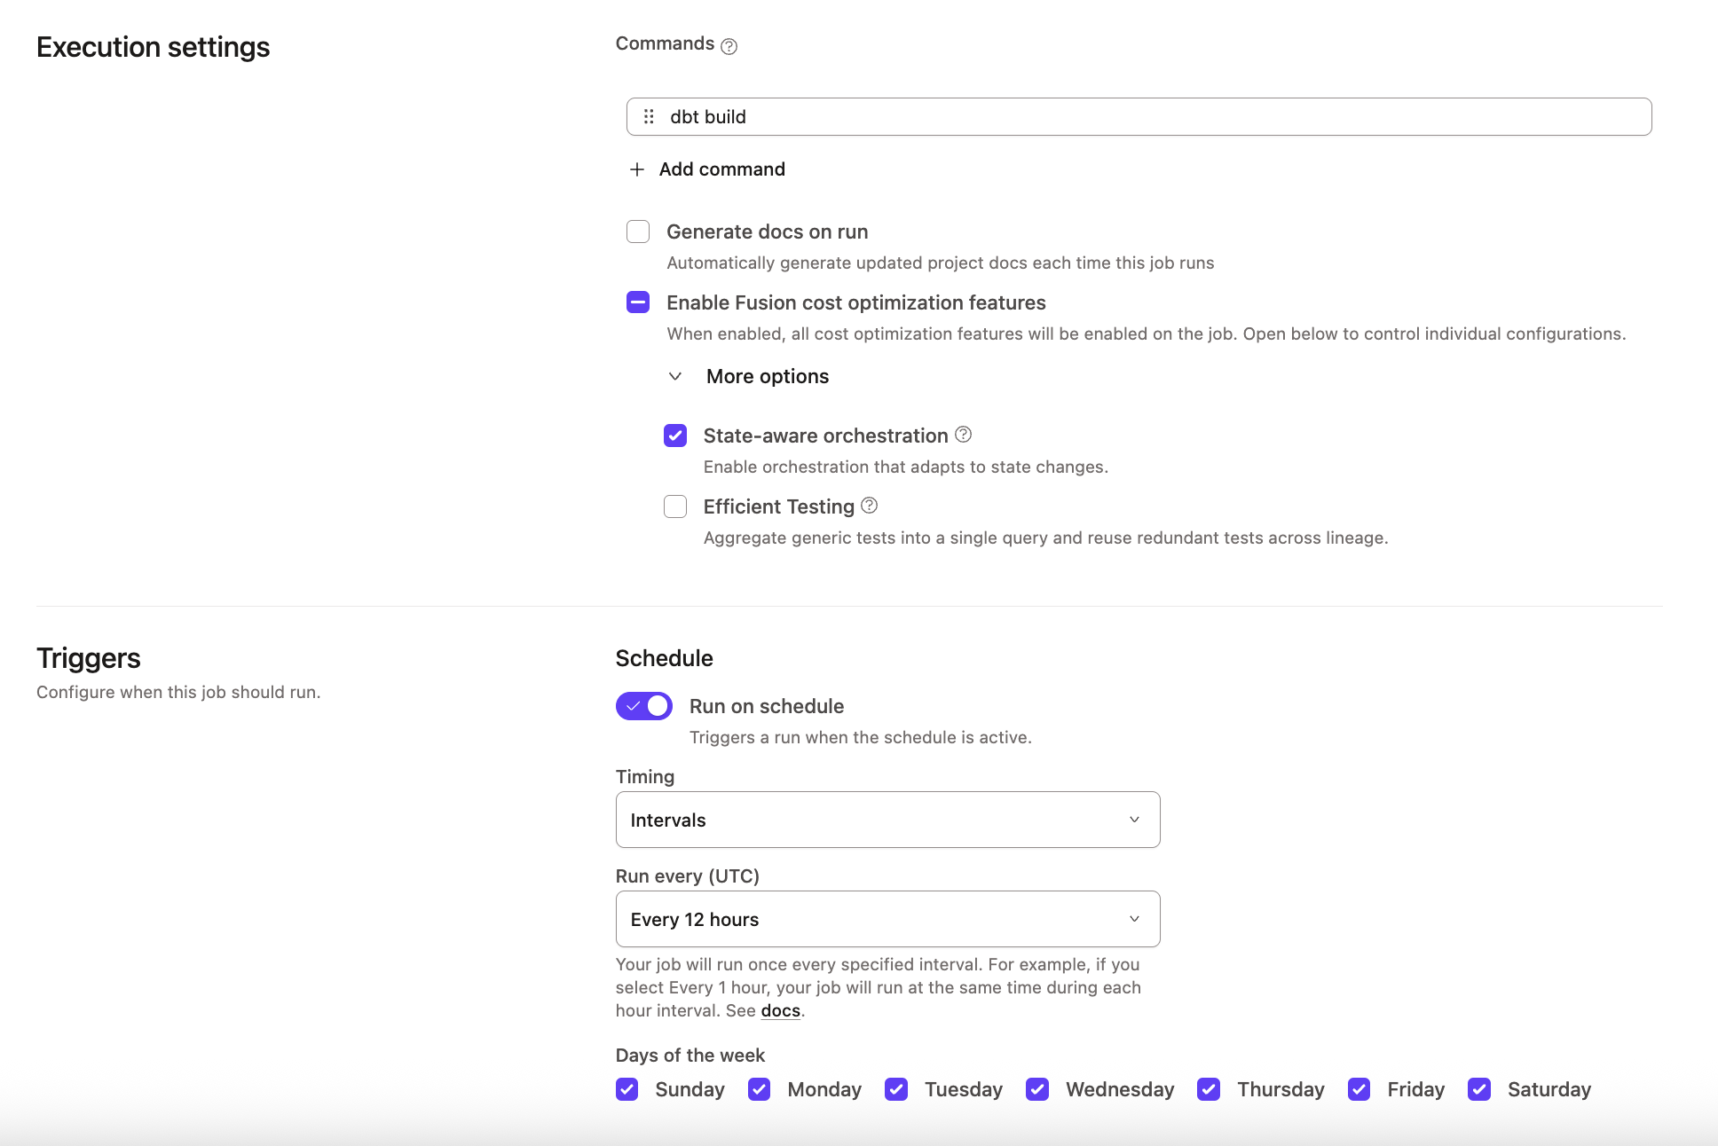Disable State-aware orchestration
This screenshot has width=1718, height=1146.
675,436
